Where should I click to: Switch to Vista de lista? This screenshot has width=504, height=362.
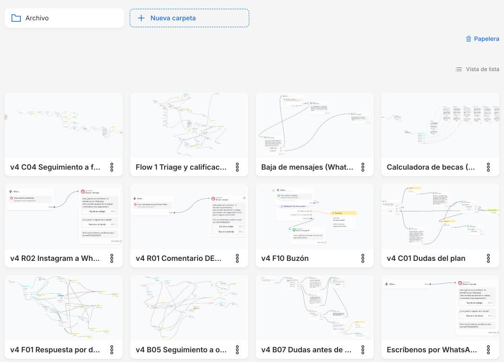[477, 69]
